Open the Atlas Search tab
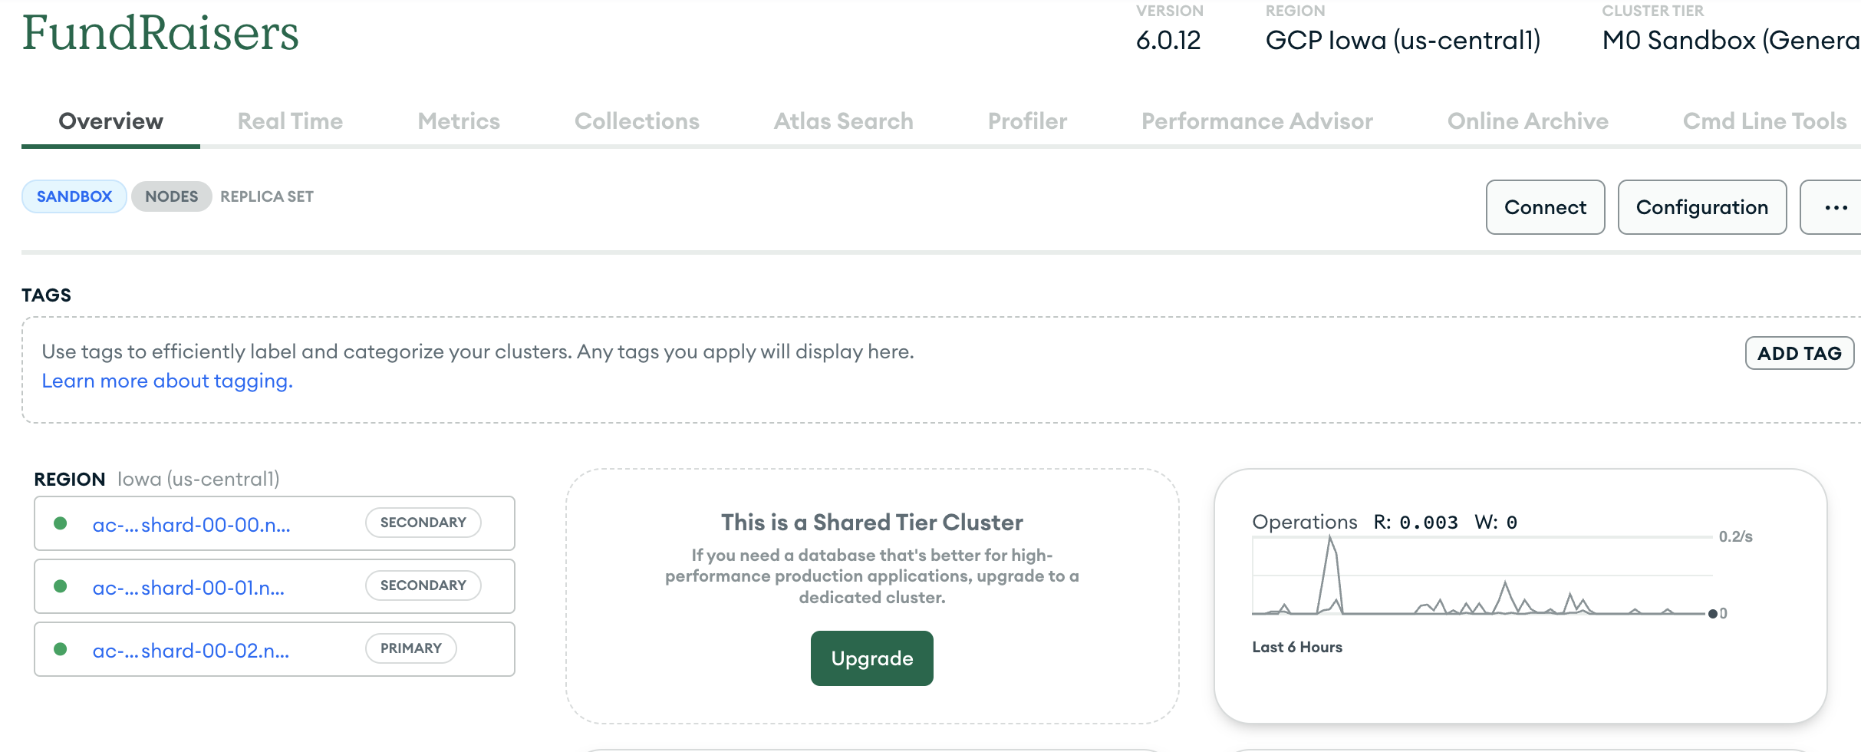This screenshot has width=1861, height=752. tap(843, 121)
